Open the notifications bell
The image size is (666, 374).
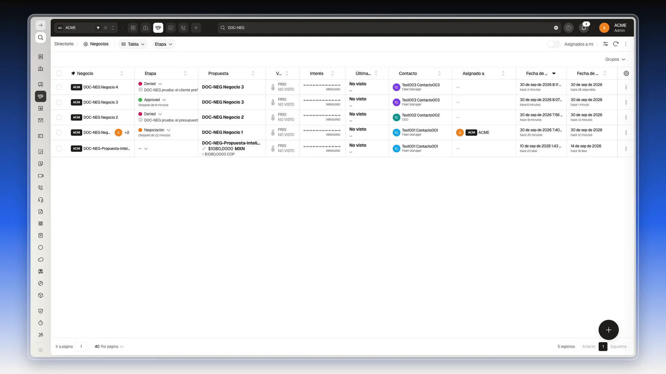click(x=584, y=28)
